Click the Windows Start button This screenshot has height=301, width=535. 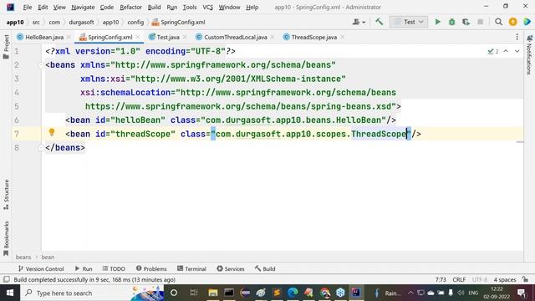click(x=10, y=293)
